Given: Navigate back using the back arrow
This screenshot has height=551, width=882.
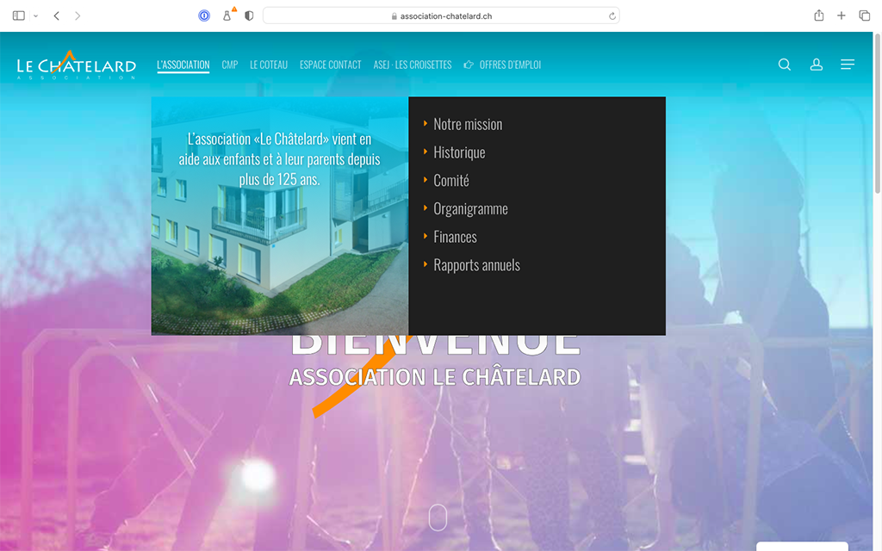Looking at the screenshot, I should click(57, 15).
